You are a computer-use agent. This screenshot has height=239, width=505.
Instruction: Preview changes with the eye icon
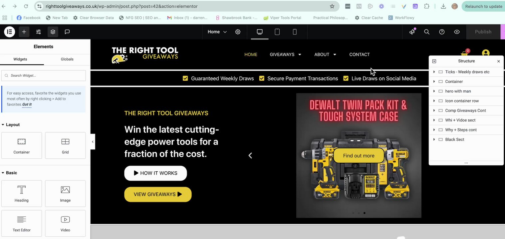point(457,32)
